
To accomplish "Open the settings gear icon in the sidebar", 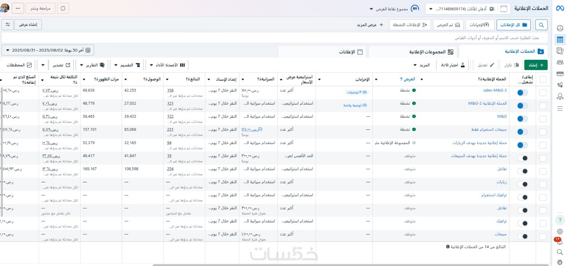I will pyautogui.click(x=560, y=232).
